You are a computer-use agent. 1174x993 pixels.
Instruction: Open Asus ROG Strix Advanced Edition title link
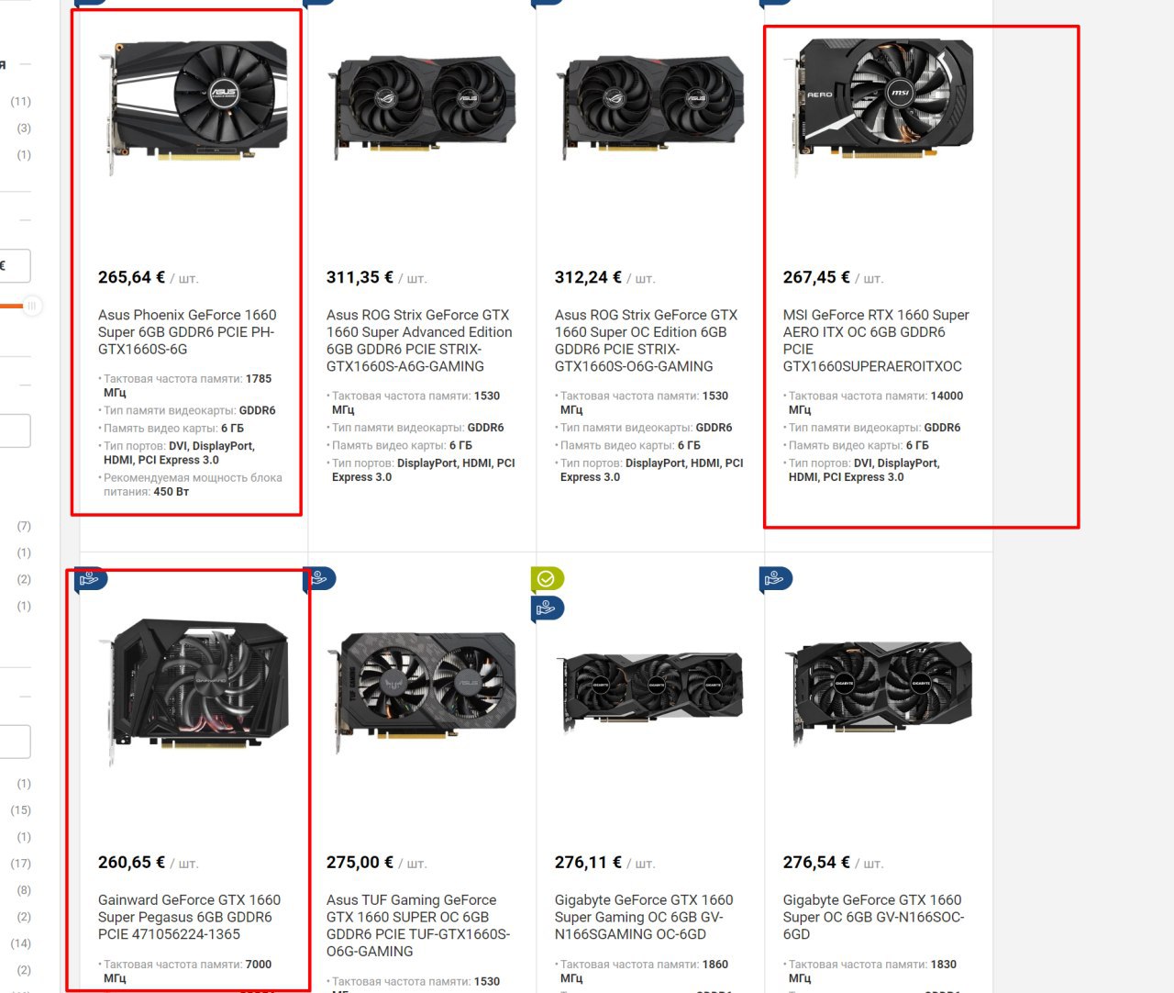point(419,340)
